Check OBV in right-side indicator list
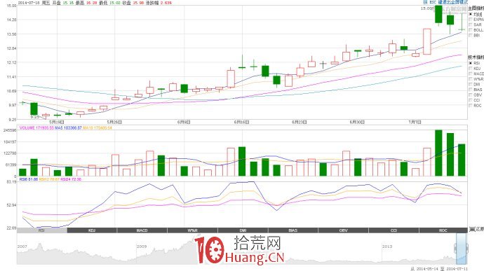Screen dimensions: 484x271 pos(471,95)
